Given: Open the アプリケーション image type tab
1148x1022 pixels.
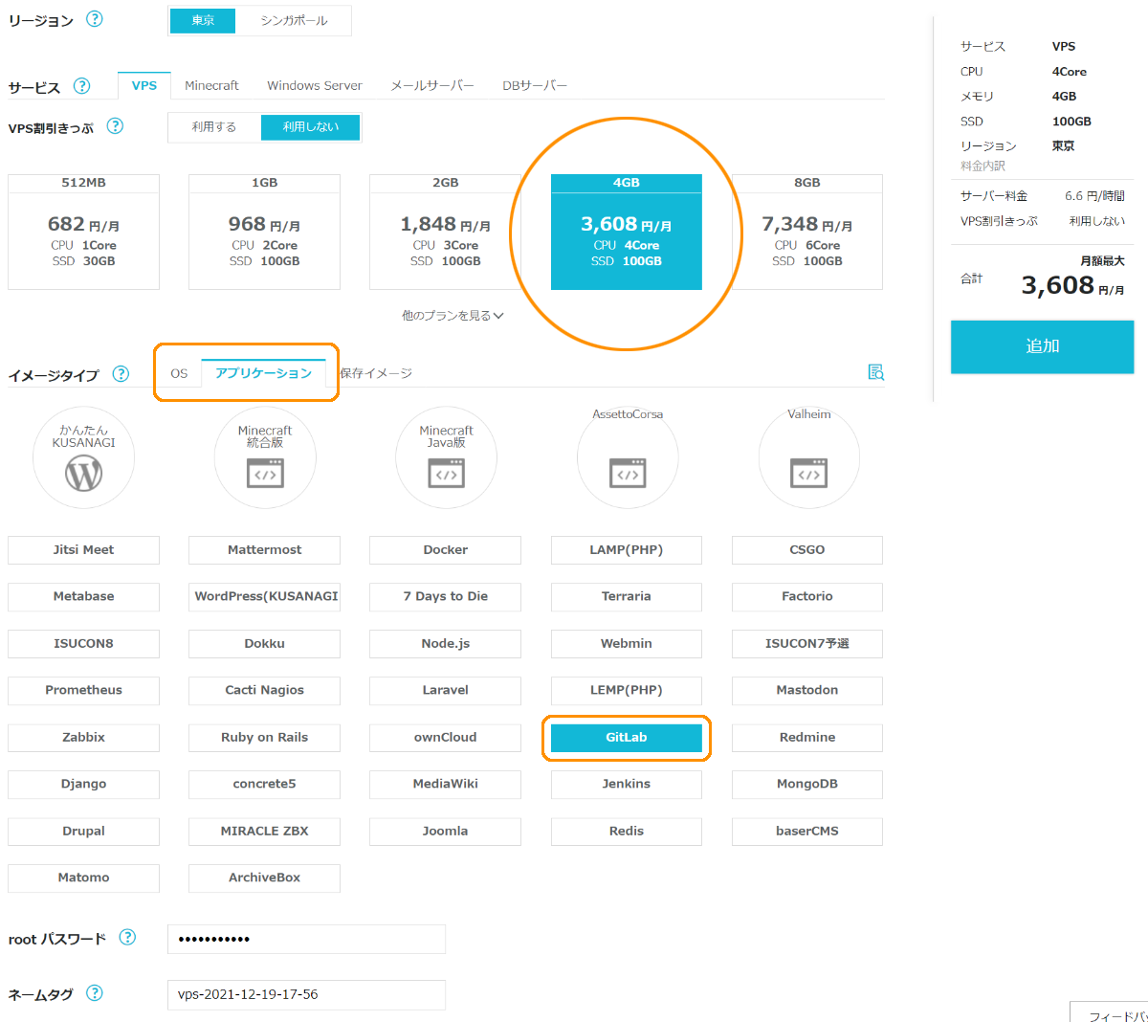Looking at the screenshot, I should click(x=263, y=373).
